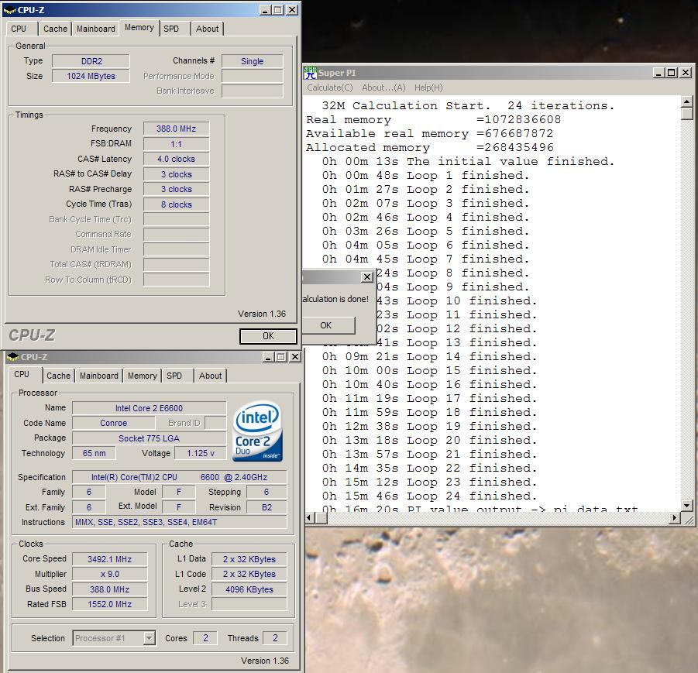Maximize the Super PI window

672,73
